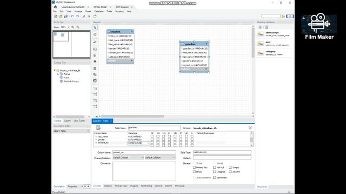
Task: Switch to the Foreign Keys tab
Action: [x=121, y=186]
